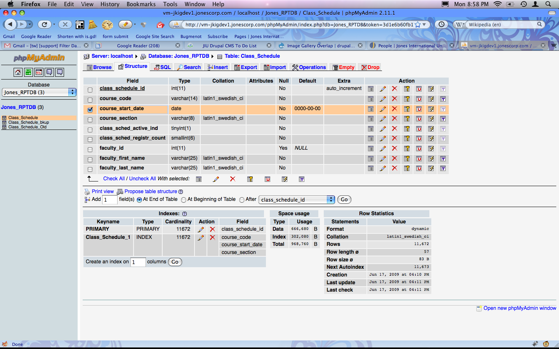Edit the PRIMARY index via pencil icon

(x=201, y=230)
